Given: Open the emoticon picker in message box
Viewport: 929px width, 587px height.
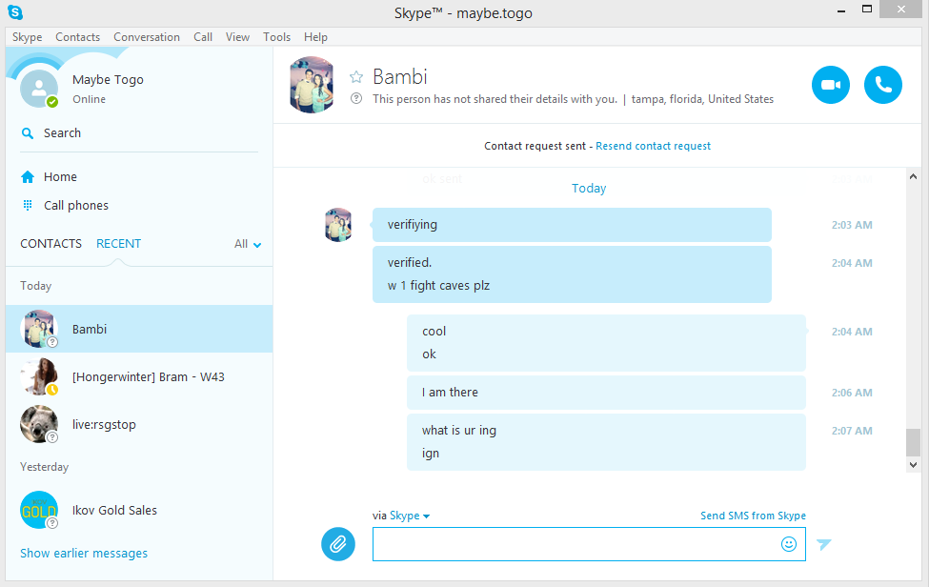Looking at the screenshot, I should click(789, 544).
